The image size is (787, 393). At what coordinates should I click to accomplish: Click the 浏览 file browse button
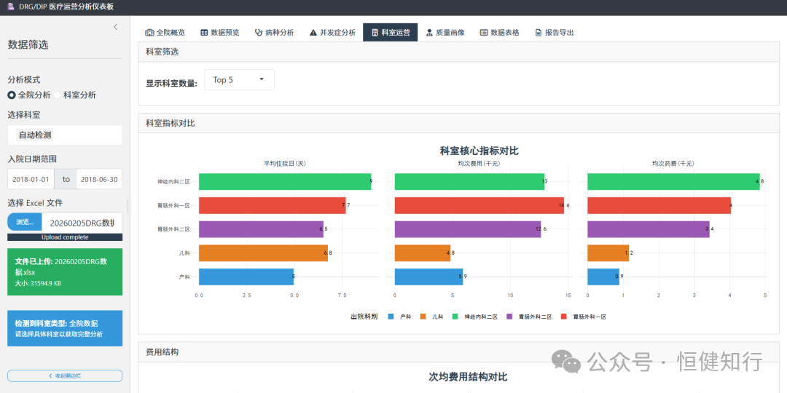25,222
